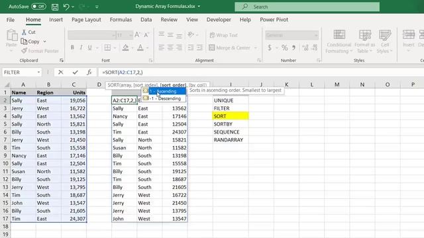This screenshot has height=238, width=424.
Task: Open the Conditional Formatting menu
Action: click(x=339, y=41)
